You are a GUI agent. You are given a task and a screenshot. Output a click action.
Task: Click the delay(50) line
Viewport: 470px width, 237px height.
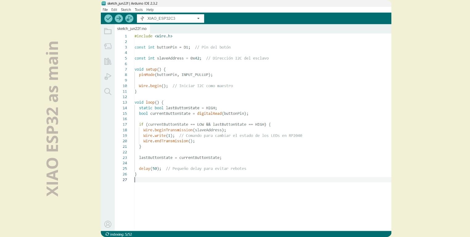click(192, 168)
